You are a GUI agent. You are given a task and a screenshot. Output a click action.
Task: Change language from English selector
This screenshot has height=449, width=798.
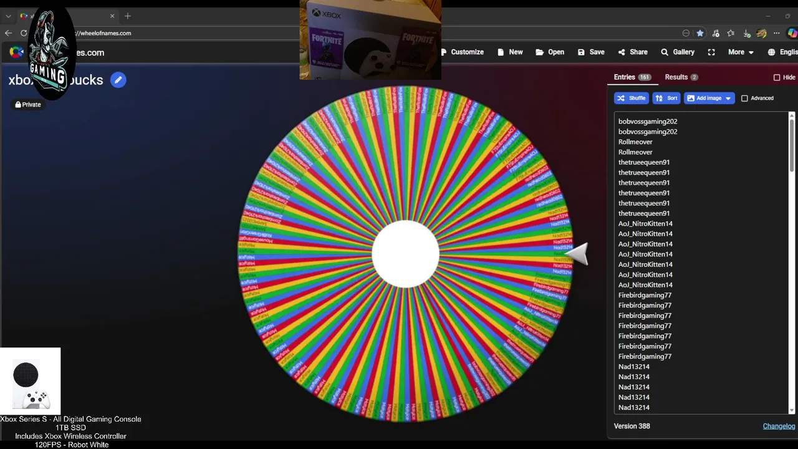[x=782, y=52]
